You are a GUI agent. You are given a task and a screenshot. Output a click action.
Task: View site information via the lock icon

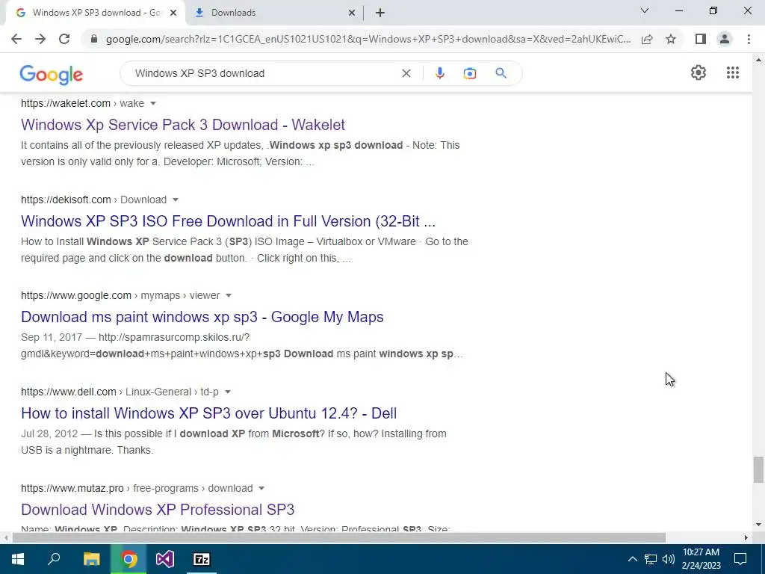tap(94, 39)
